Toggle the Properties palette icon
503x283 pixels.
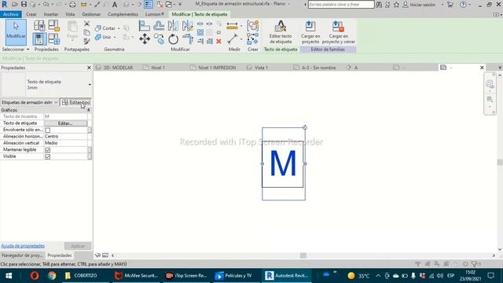(x=39, y=39)
